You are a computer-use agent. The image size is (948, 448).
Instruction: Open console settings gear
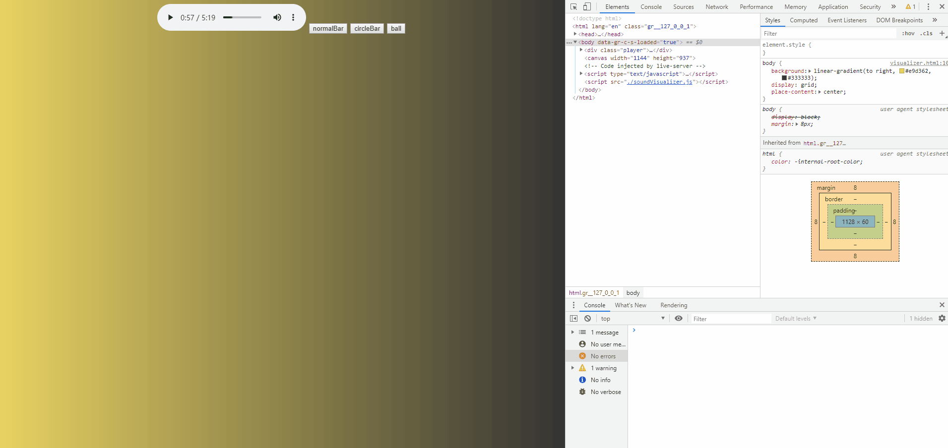point(942,319)
